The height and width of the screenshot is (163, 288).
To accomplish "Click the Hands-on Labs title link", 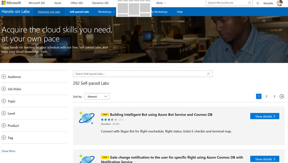I will coord(16,11).
